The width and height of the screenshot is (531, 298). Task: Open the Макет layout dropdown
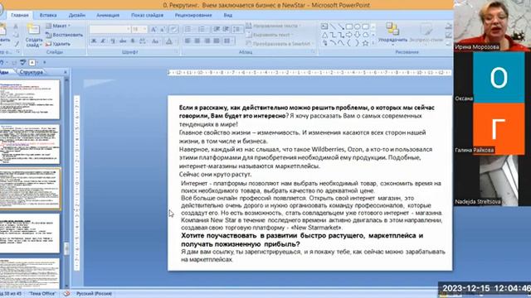[x=58, y=26]
